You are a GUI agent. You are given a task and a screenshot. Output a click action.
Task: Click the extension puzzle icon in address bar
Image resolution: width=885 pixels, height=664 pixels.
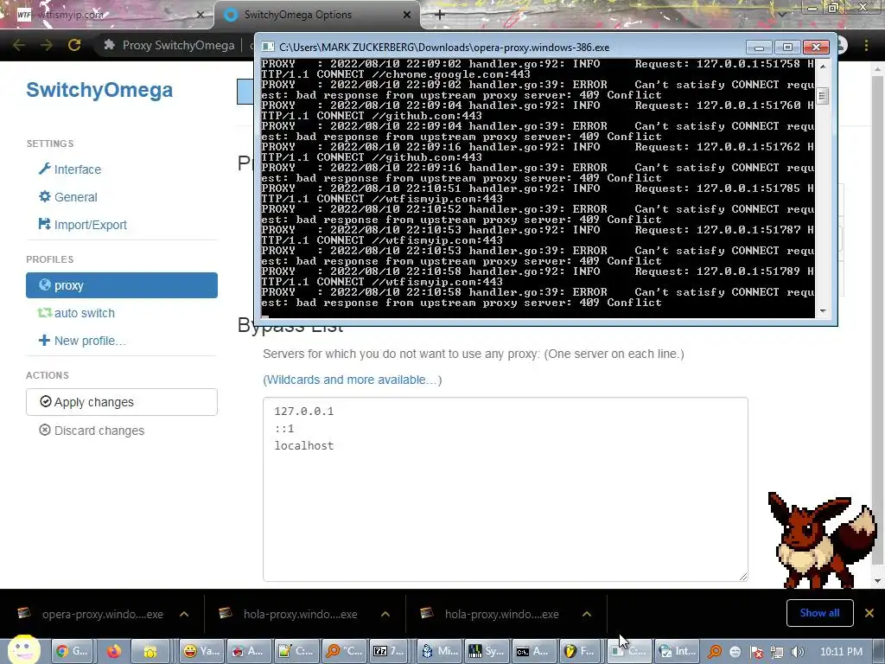[x=110, y=45]
